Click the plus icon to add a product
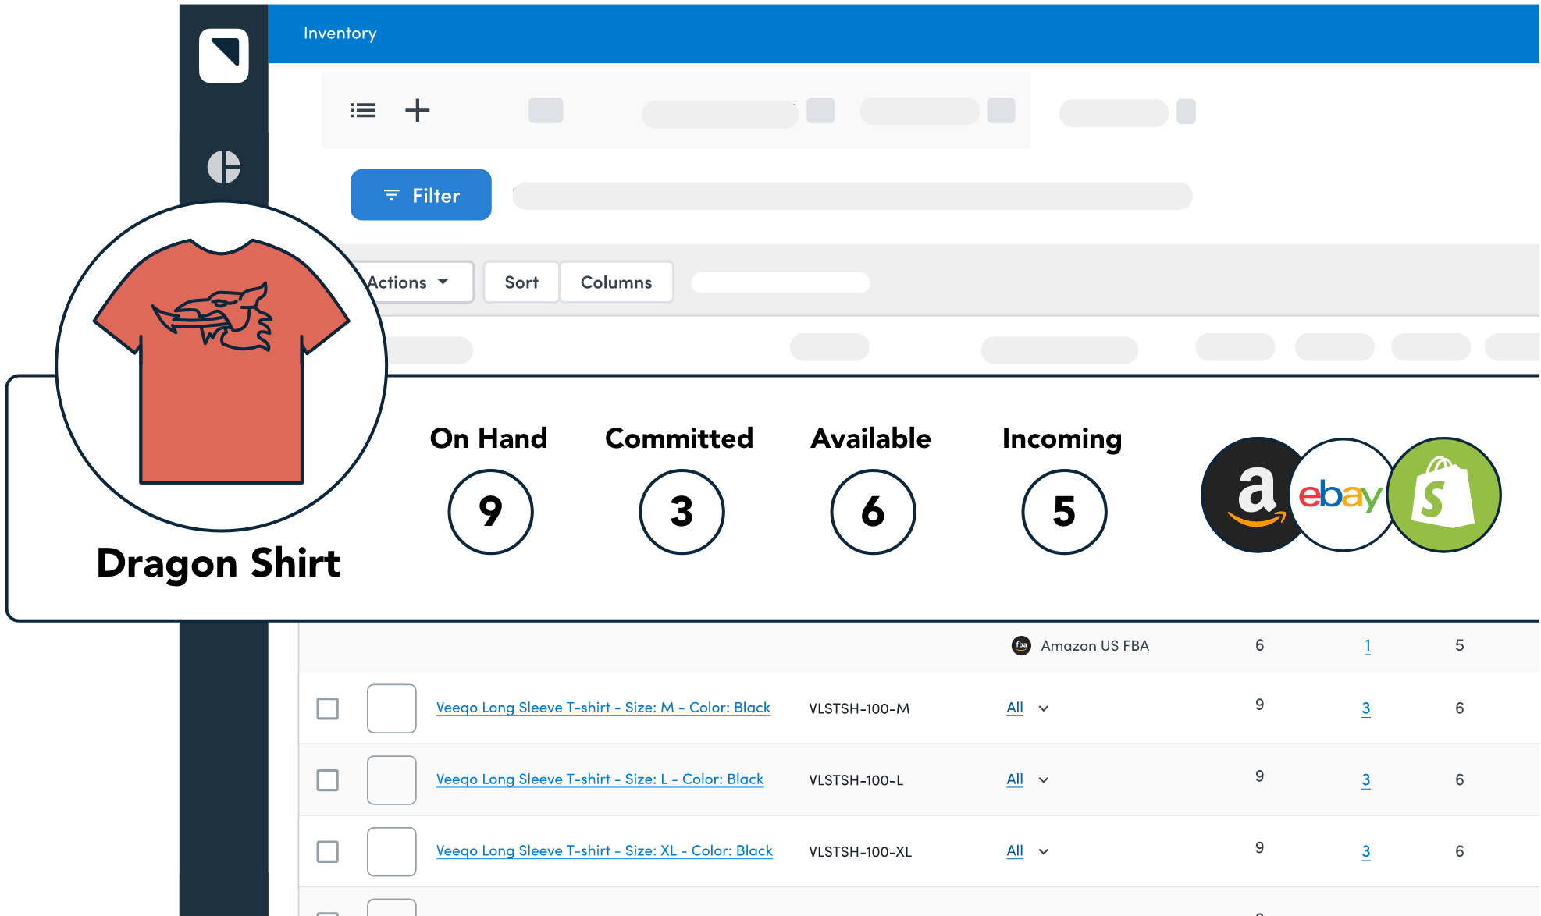 [x=418, y=110]
